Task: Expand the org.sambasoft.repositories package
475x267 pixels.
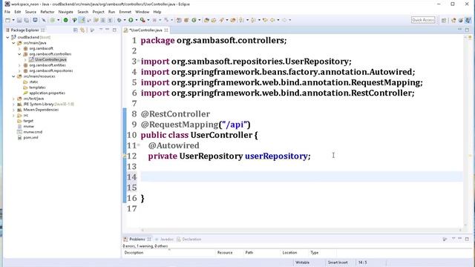Action: [19, 70]
